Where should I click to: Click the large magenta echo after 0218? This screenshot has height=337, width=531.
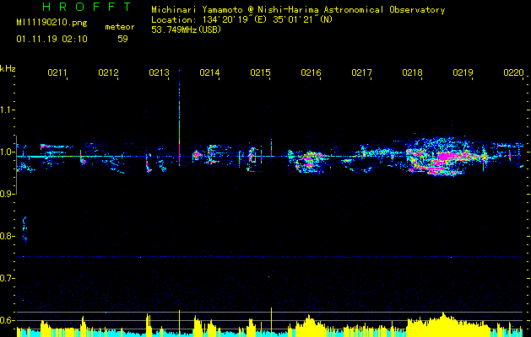[449, 157]
